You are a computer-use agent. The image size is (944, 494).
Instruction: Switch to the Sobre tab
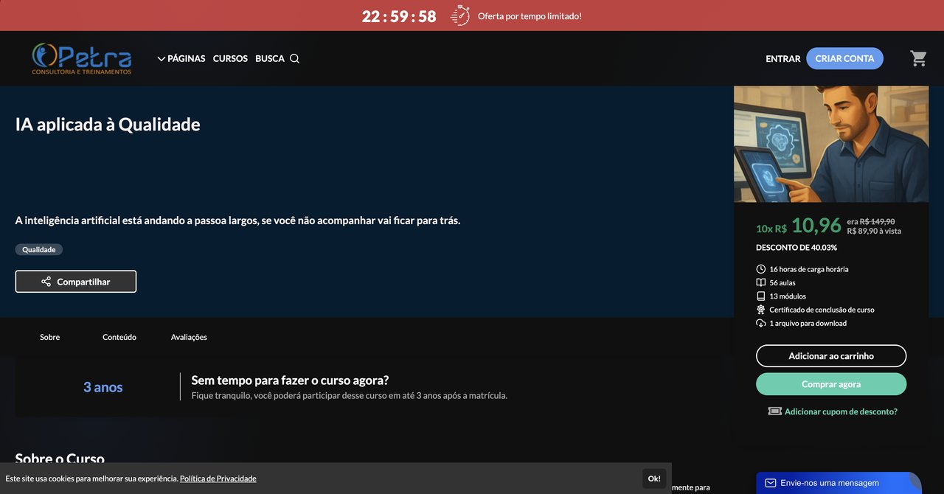point(50,337)
